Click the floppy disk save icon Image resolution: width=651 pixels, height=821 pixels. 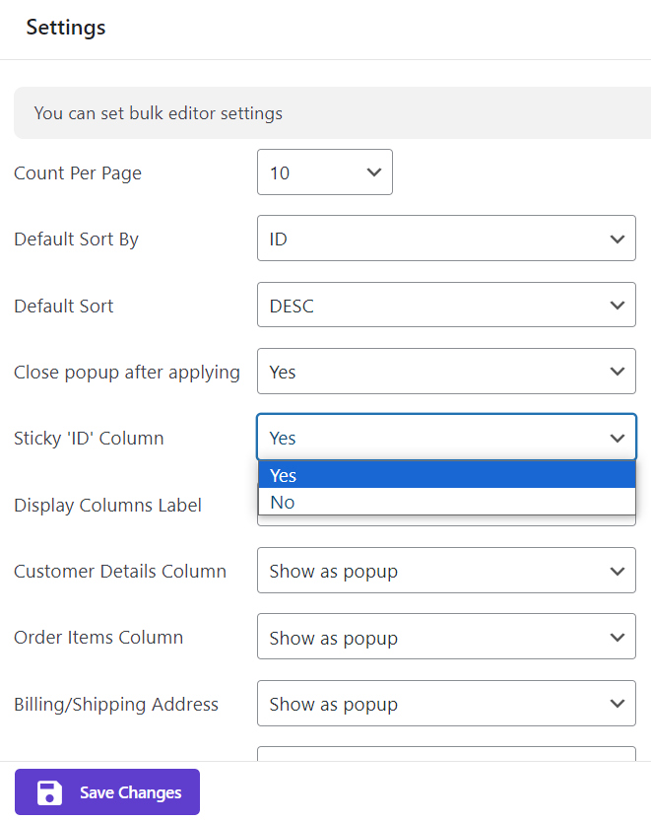[49, 792]
